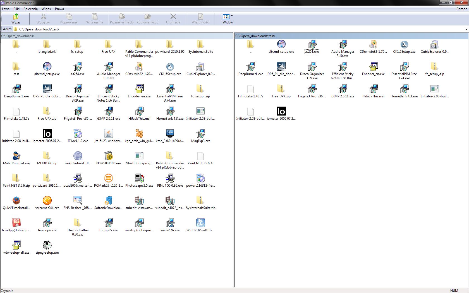Image resolution: width=469 pixels, height=293 pixels.
Task: Select CubicExplorer_0.9 in left panel
Action: point(200,69)
